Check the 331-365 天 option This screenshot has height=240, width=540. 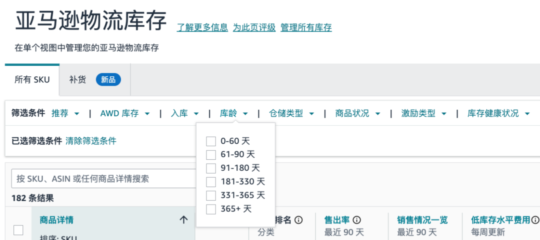(211, 195)
